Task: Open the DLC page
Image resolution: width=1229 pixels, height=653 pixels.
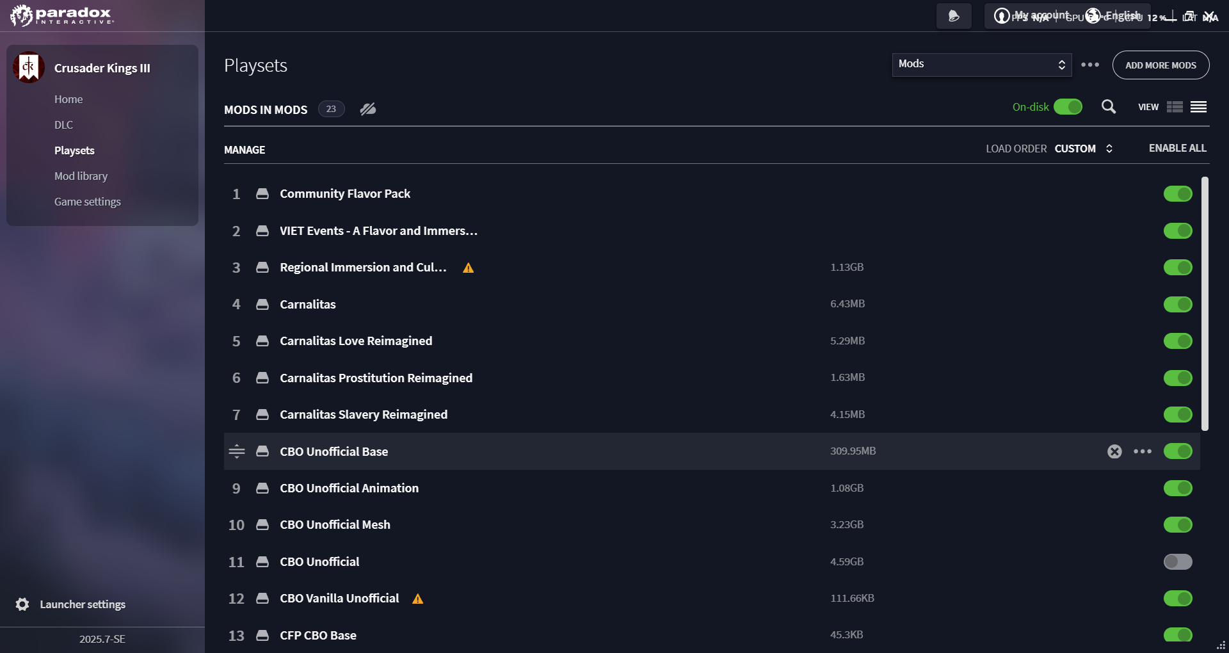Action: [63, 125]
